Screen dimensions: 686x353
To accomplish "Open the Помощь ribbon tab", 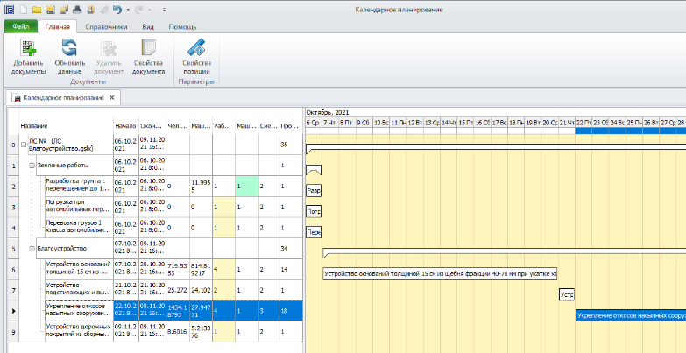I will 182,26.
